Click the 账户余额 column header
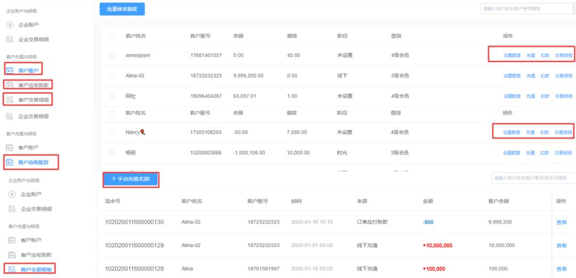 coord(499,201)
